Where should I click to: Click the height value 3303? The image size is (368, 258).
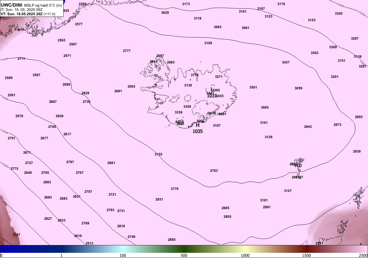coord(315,53)
